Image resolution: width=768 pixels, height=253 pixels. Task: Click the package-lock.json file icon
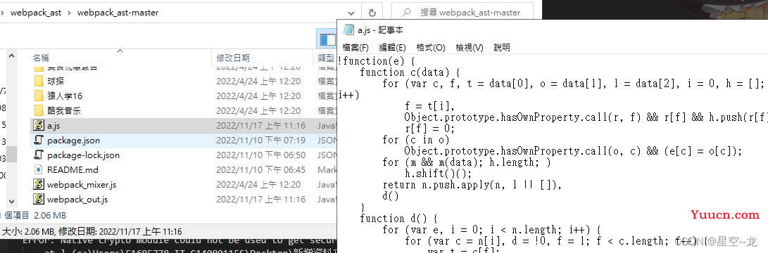pos(38,155)
